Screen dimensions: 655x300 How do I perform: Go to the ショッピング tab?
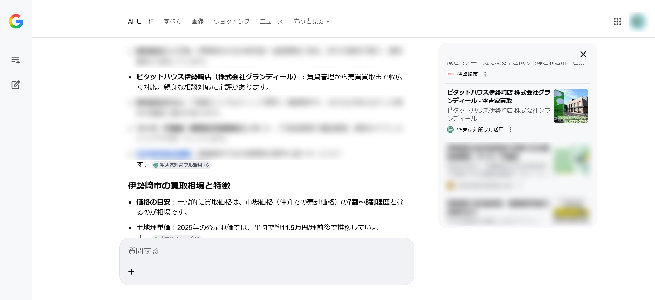tap(231, 21)
